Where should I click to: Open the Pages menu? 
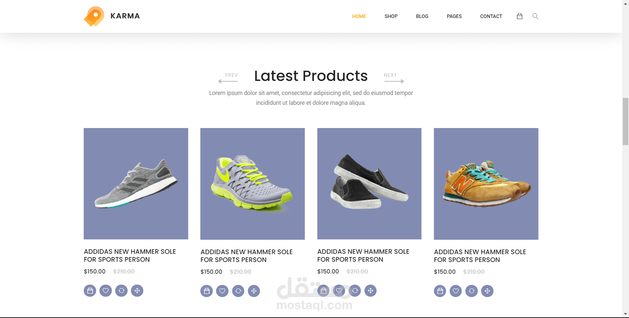(454, 16)
